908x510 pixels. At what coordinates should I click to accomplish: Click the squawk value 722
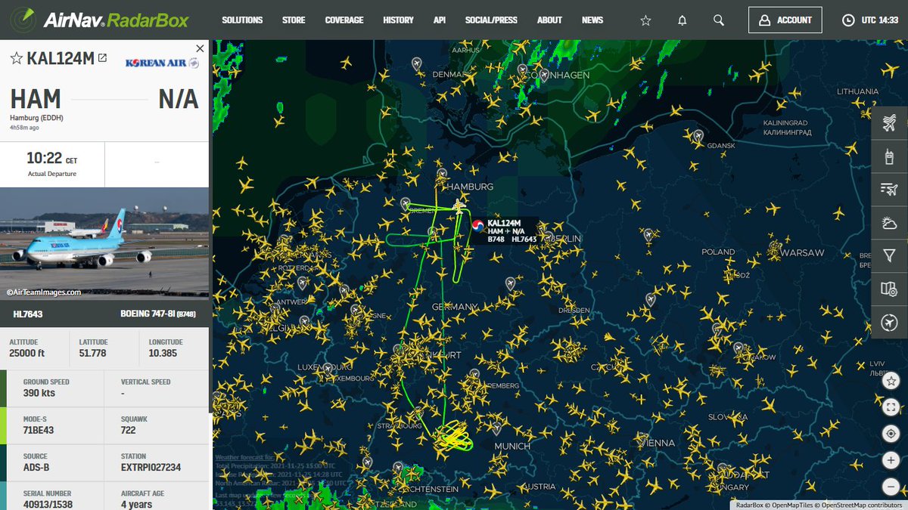point(128,430)
